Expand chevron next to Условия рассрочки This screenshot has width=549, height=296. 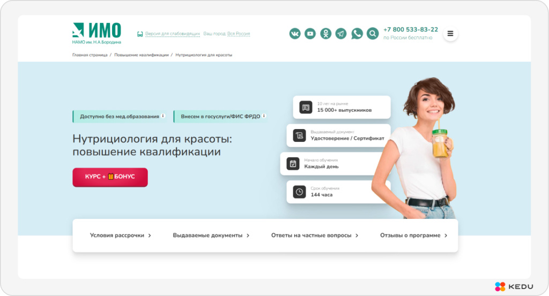tap(150, 236)
